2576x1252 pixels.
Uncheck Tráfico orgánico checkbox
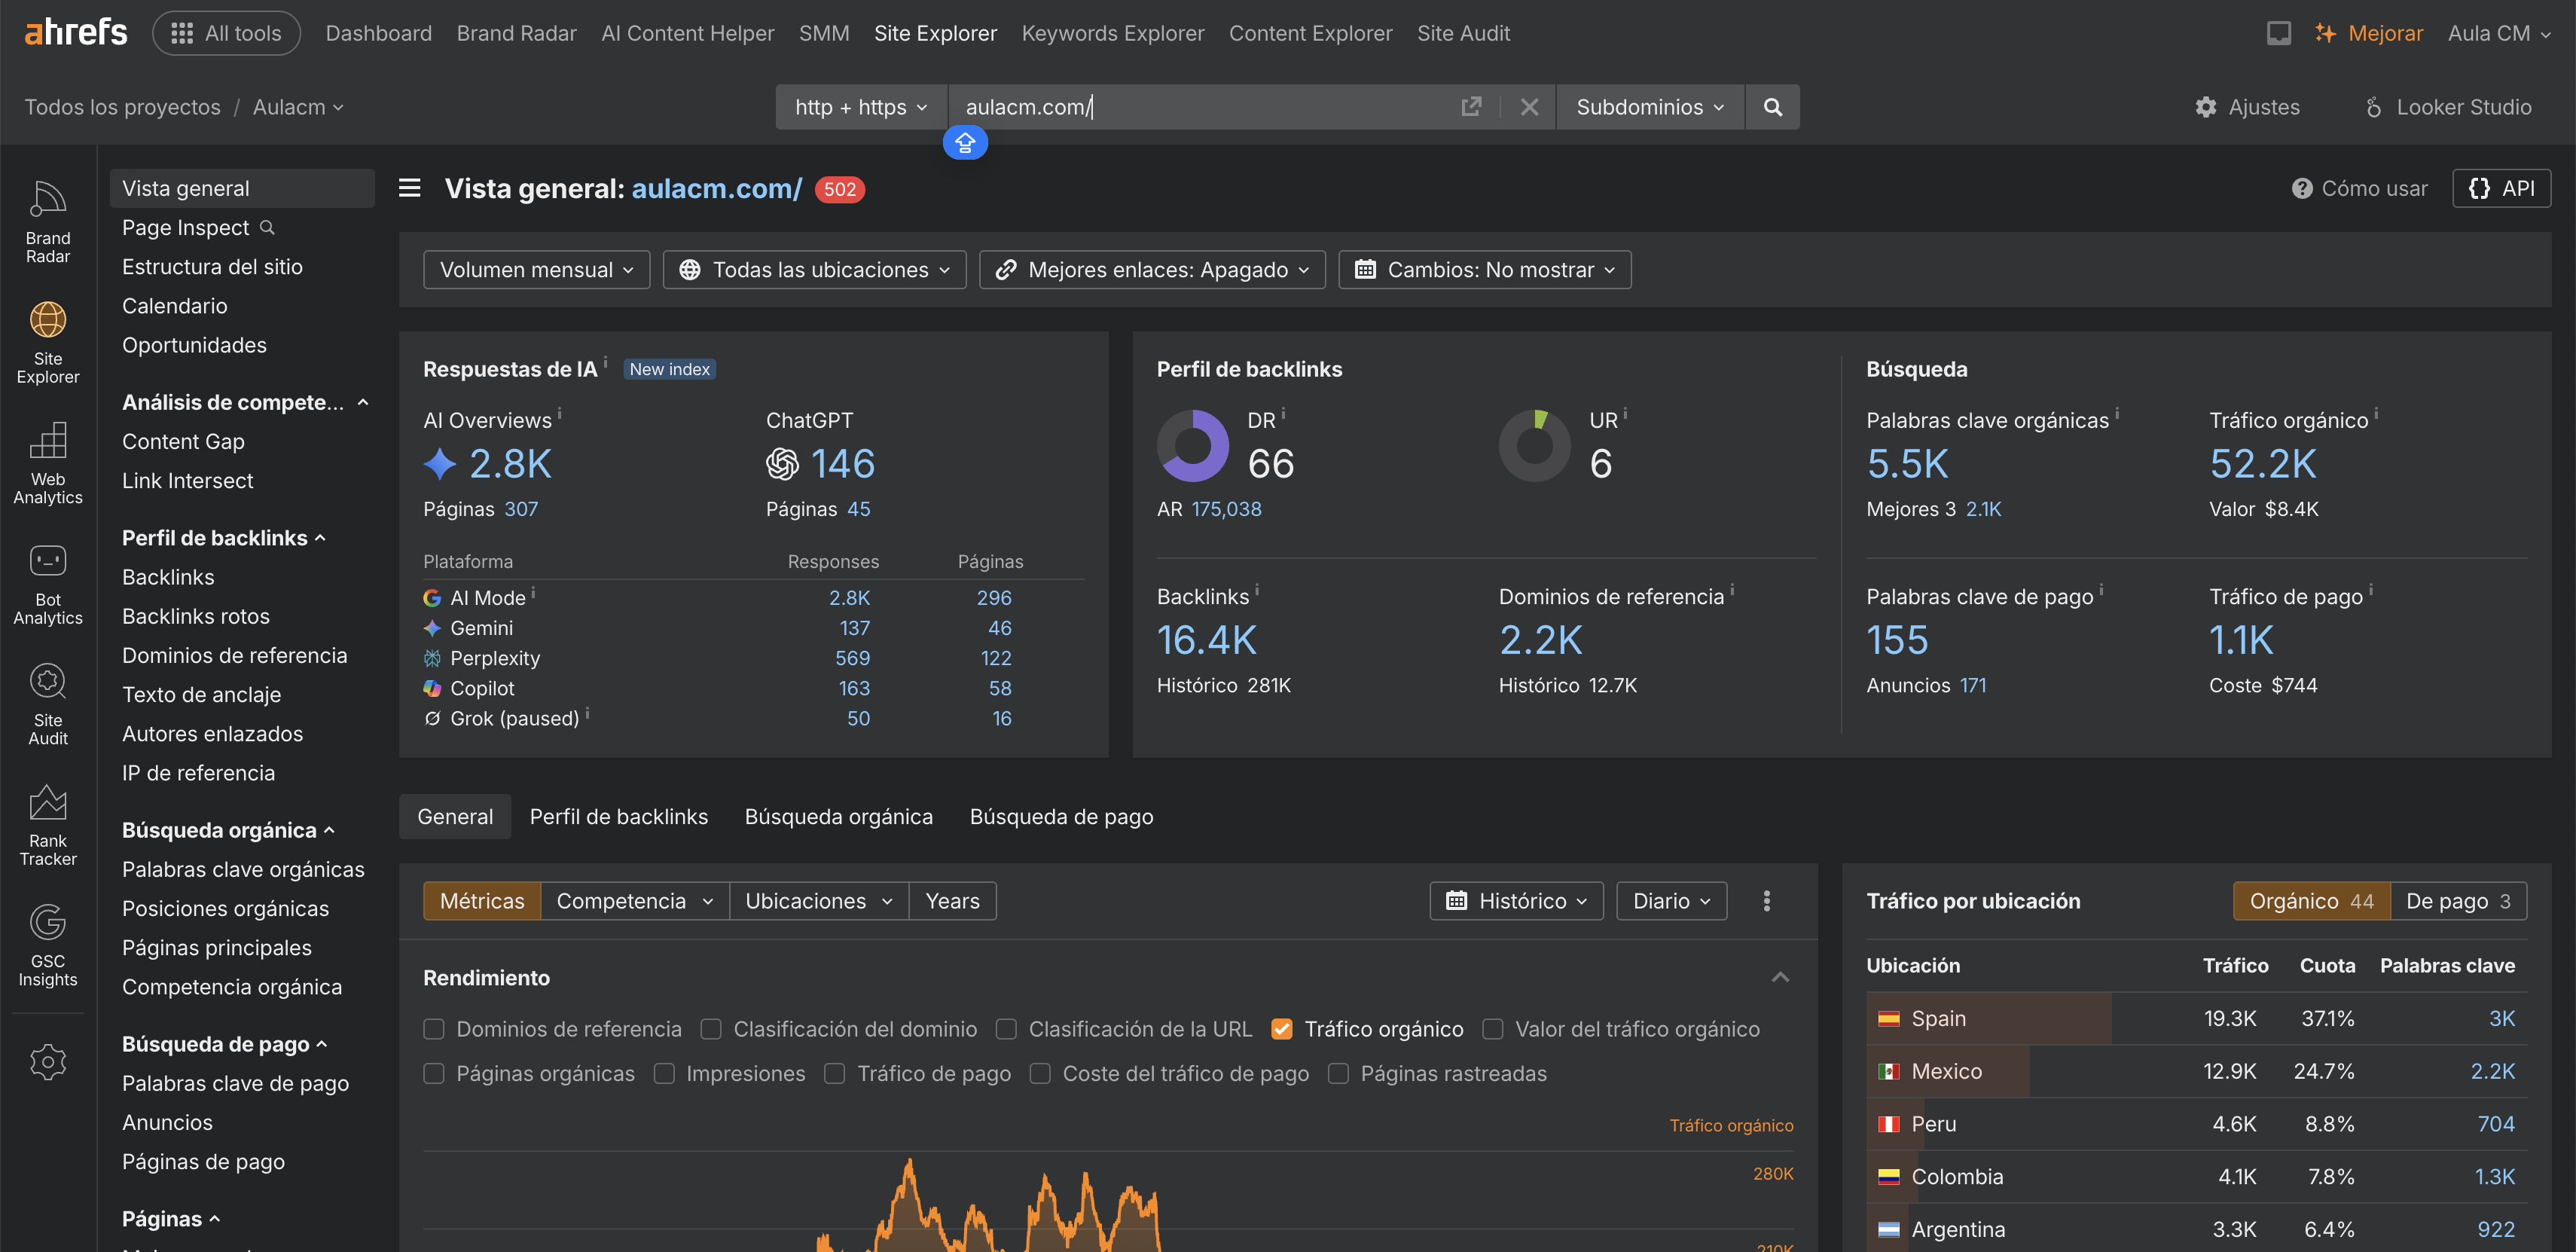1282,1030
